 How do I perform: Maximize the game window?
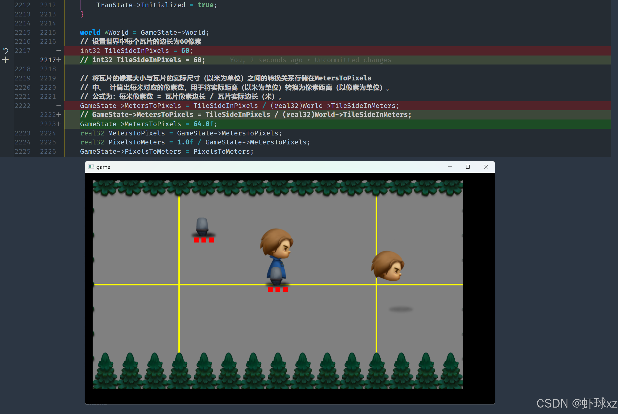click(467, 167)
